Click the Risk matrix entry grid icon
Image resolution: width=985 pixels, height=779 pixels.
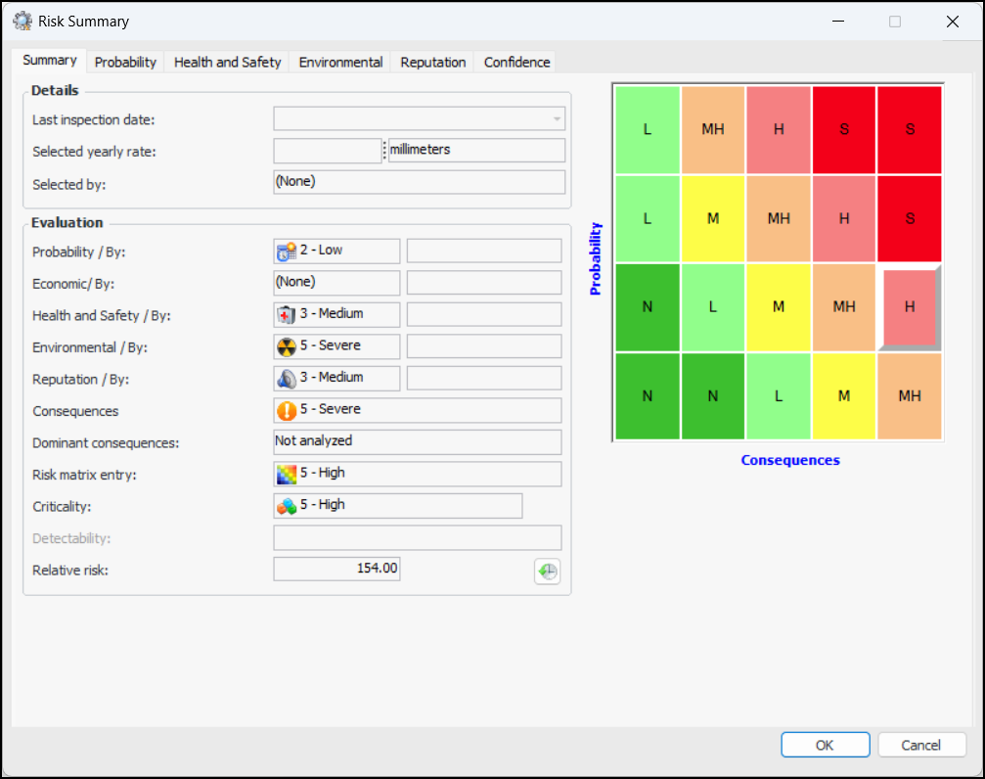[287, 474]
